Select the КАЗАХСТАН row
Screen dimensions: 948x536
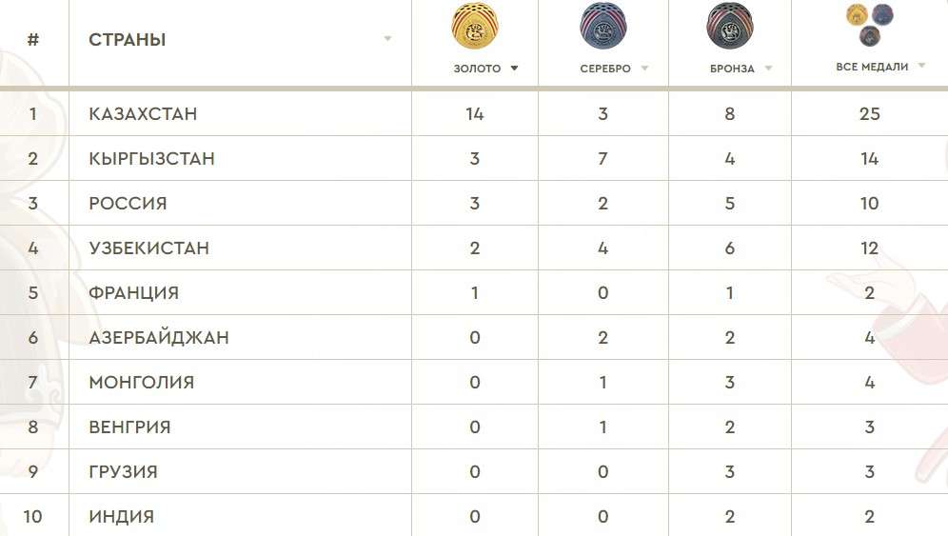pos(474,113)
